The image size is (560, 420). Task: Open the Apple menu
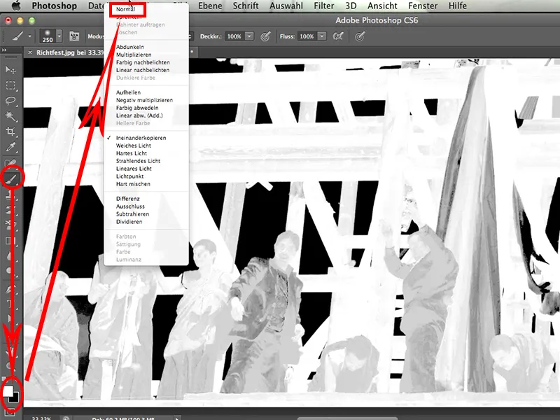coord(16,6)
